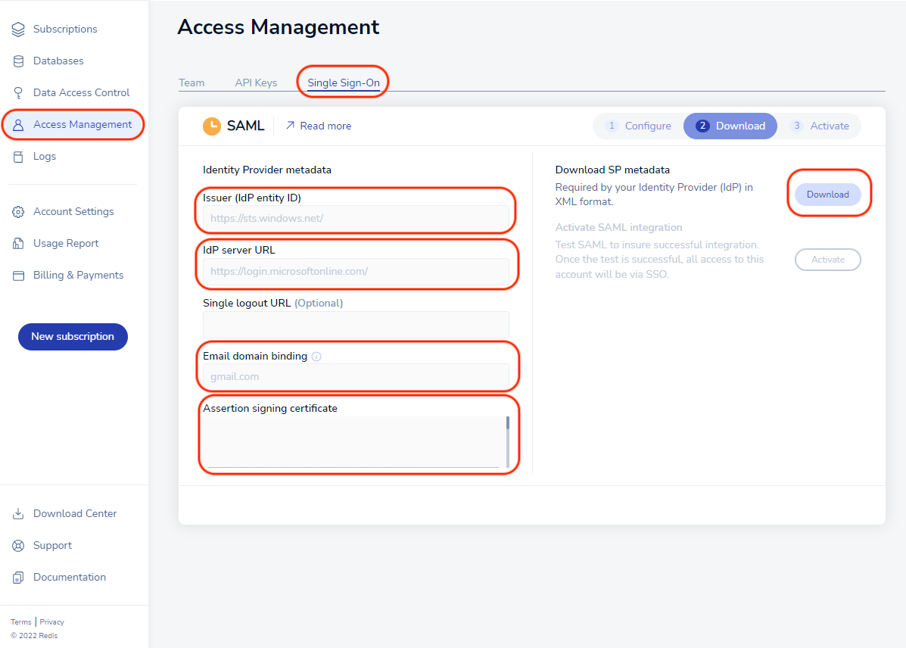Open the SAML Read more link

tap(318, 126)
